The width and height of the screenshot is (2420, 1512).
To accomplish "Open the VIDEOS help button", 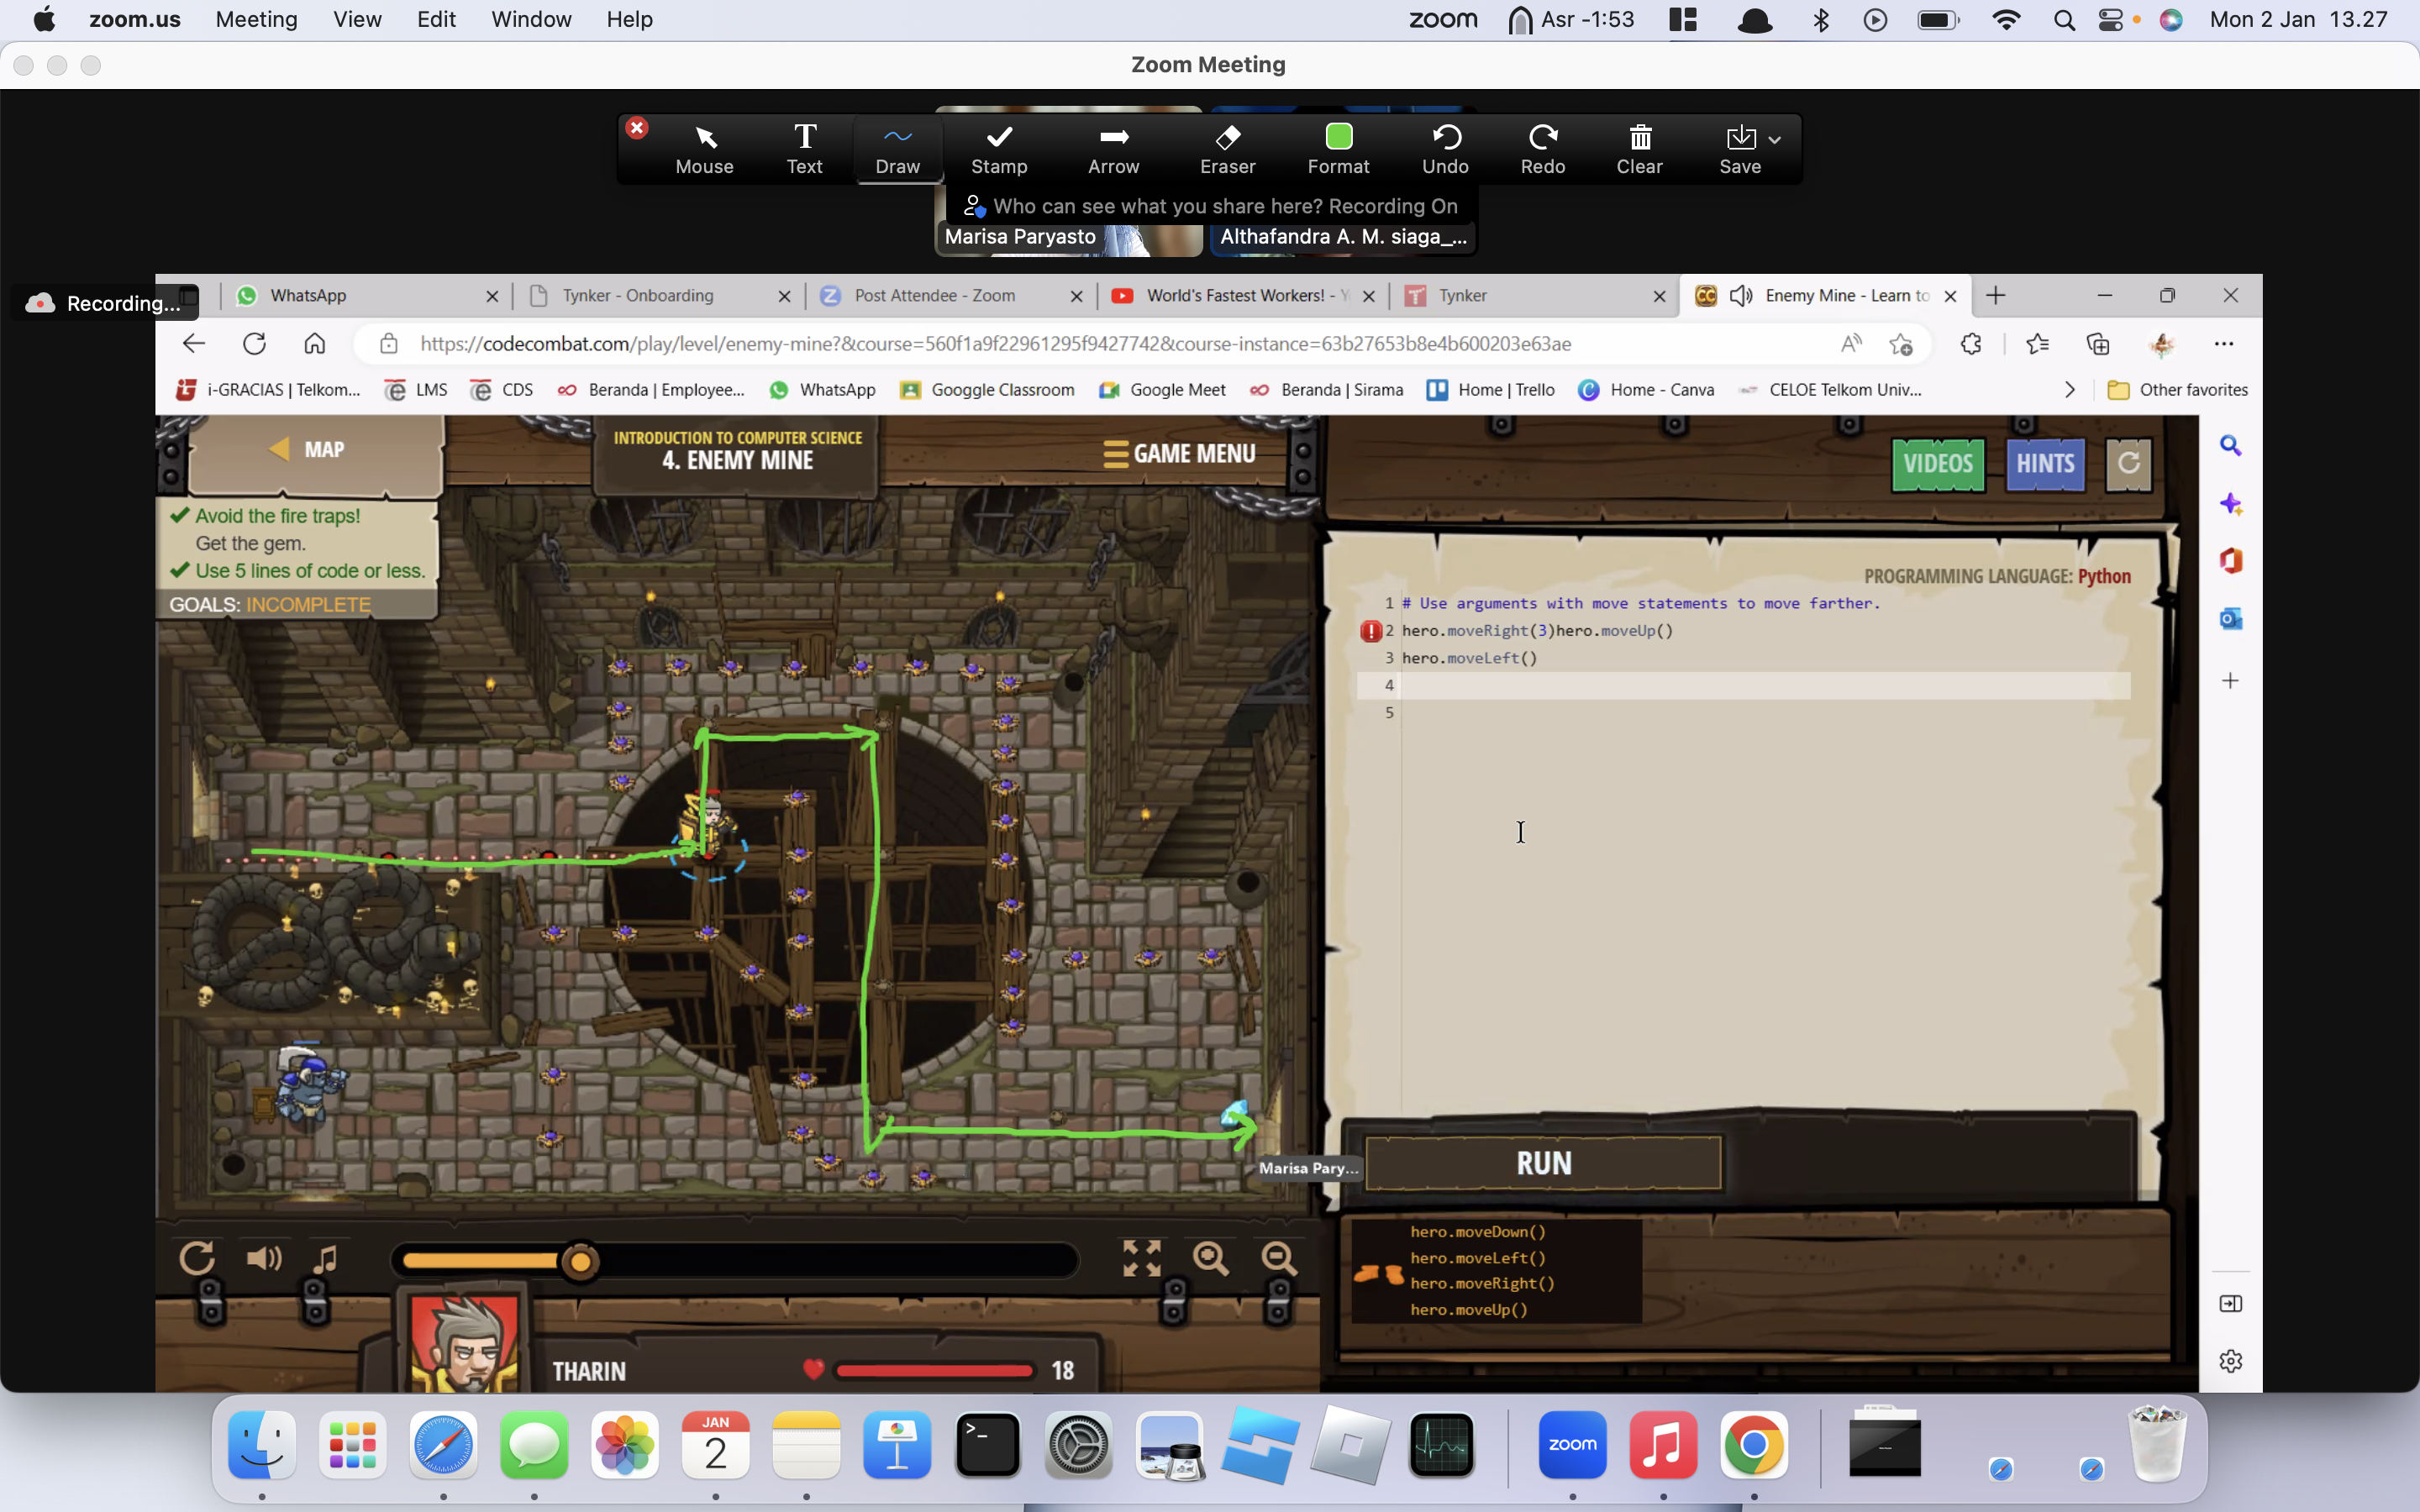I will tap(1937, 464).
